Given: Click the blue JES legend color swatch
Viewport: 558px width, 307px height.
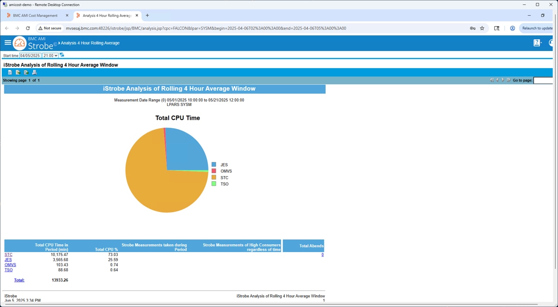Looking at the screenshot, I should [x=214, y=164].
